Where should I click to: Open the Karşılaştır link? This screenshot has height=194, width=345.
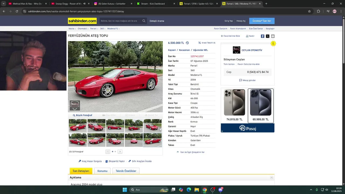pos(270,29)
